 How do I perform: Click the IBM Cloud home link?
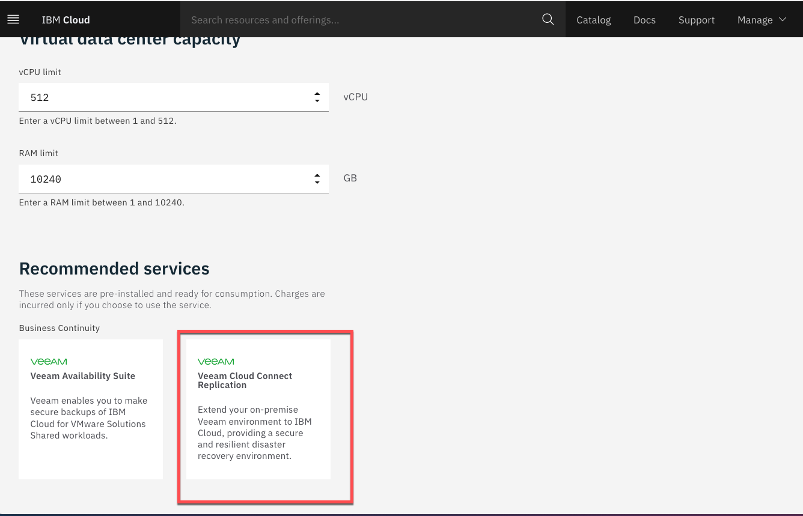[x=66, y=20]
